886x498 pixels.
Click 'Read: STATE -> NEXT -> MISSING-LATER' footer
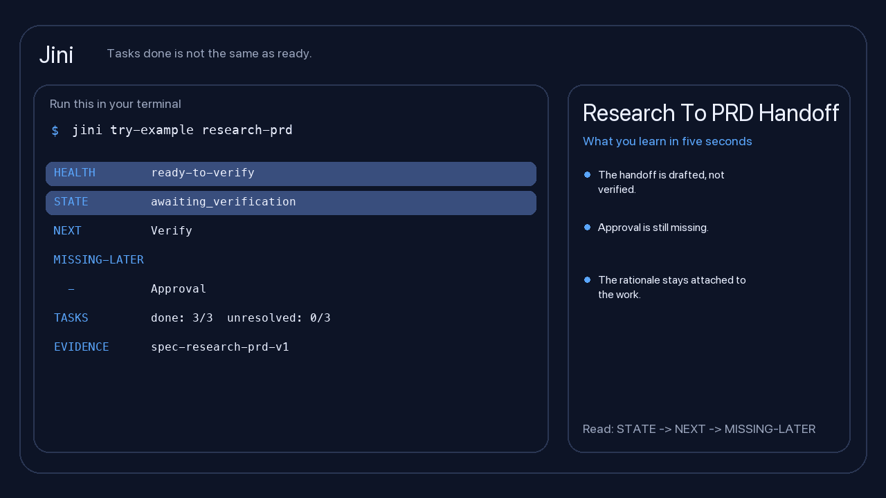click(x=699, y=429)
